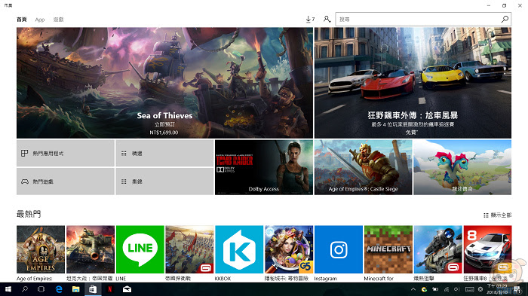
Task: Open the Asphalt 8 racing game icon
Action: [x=487, y=249]
